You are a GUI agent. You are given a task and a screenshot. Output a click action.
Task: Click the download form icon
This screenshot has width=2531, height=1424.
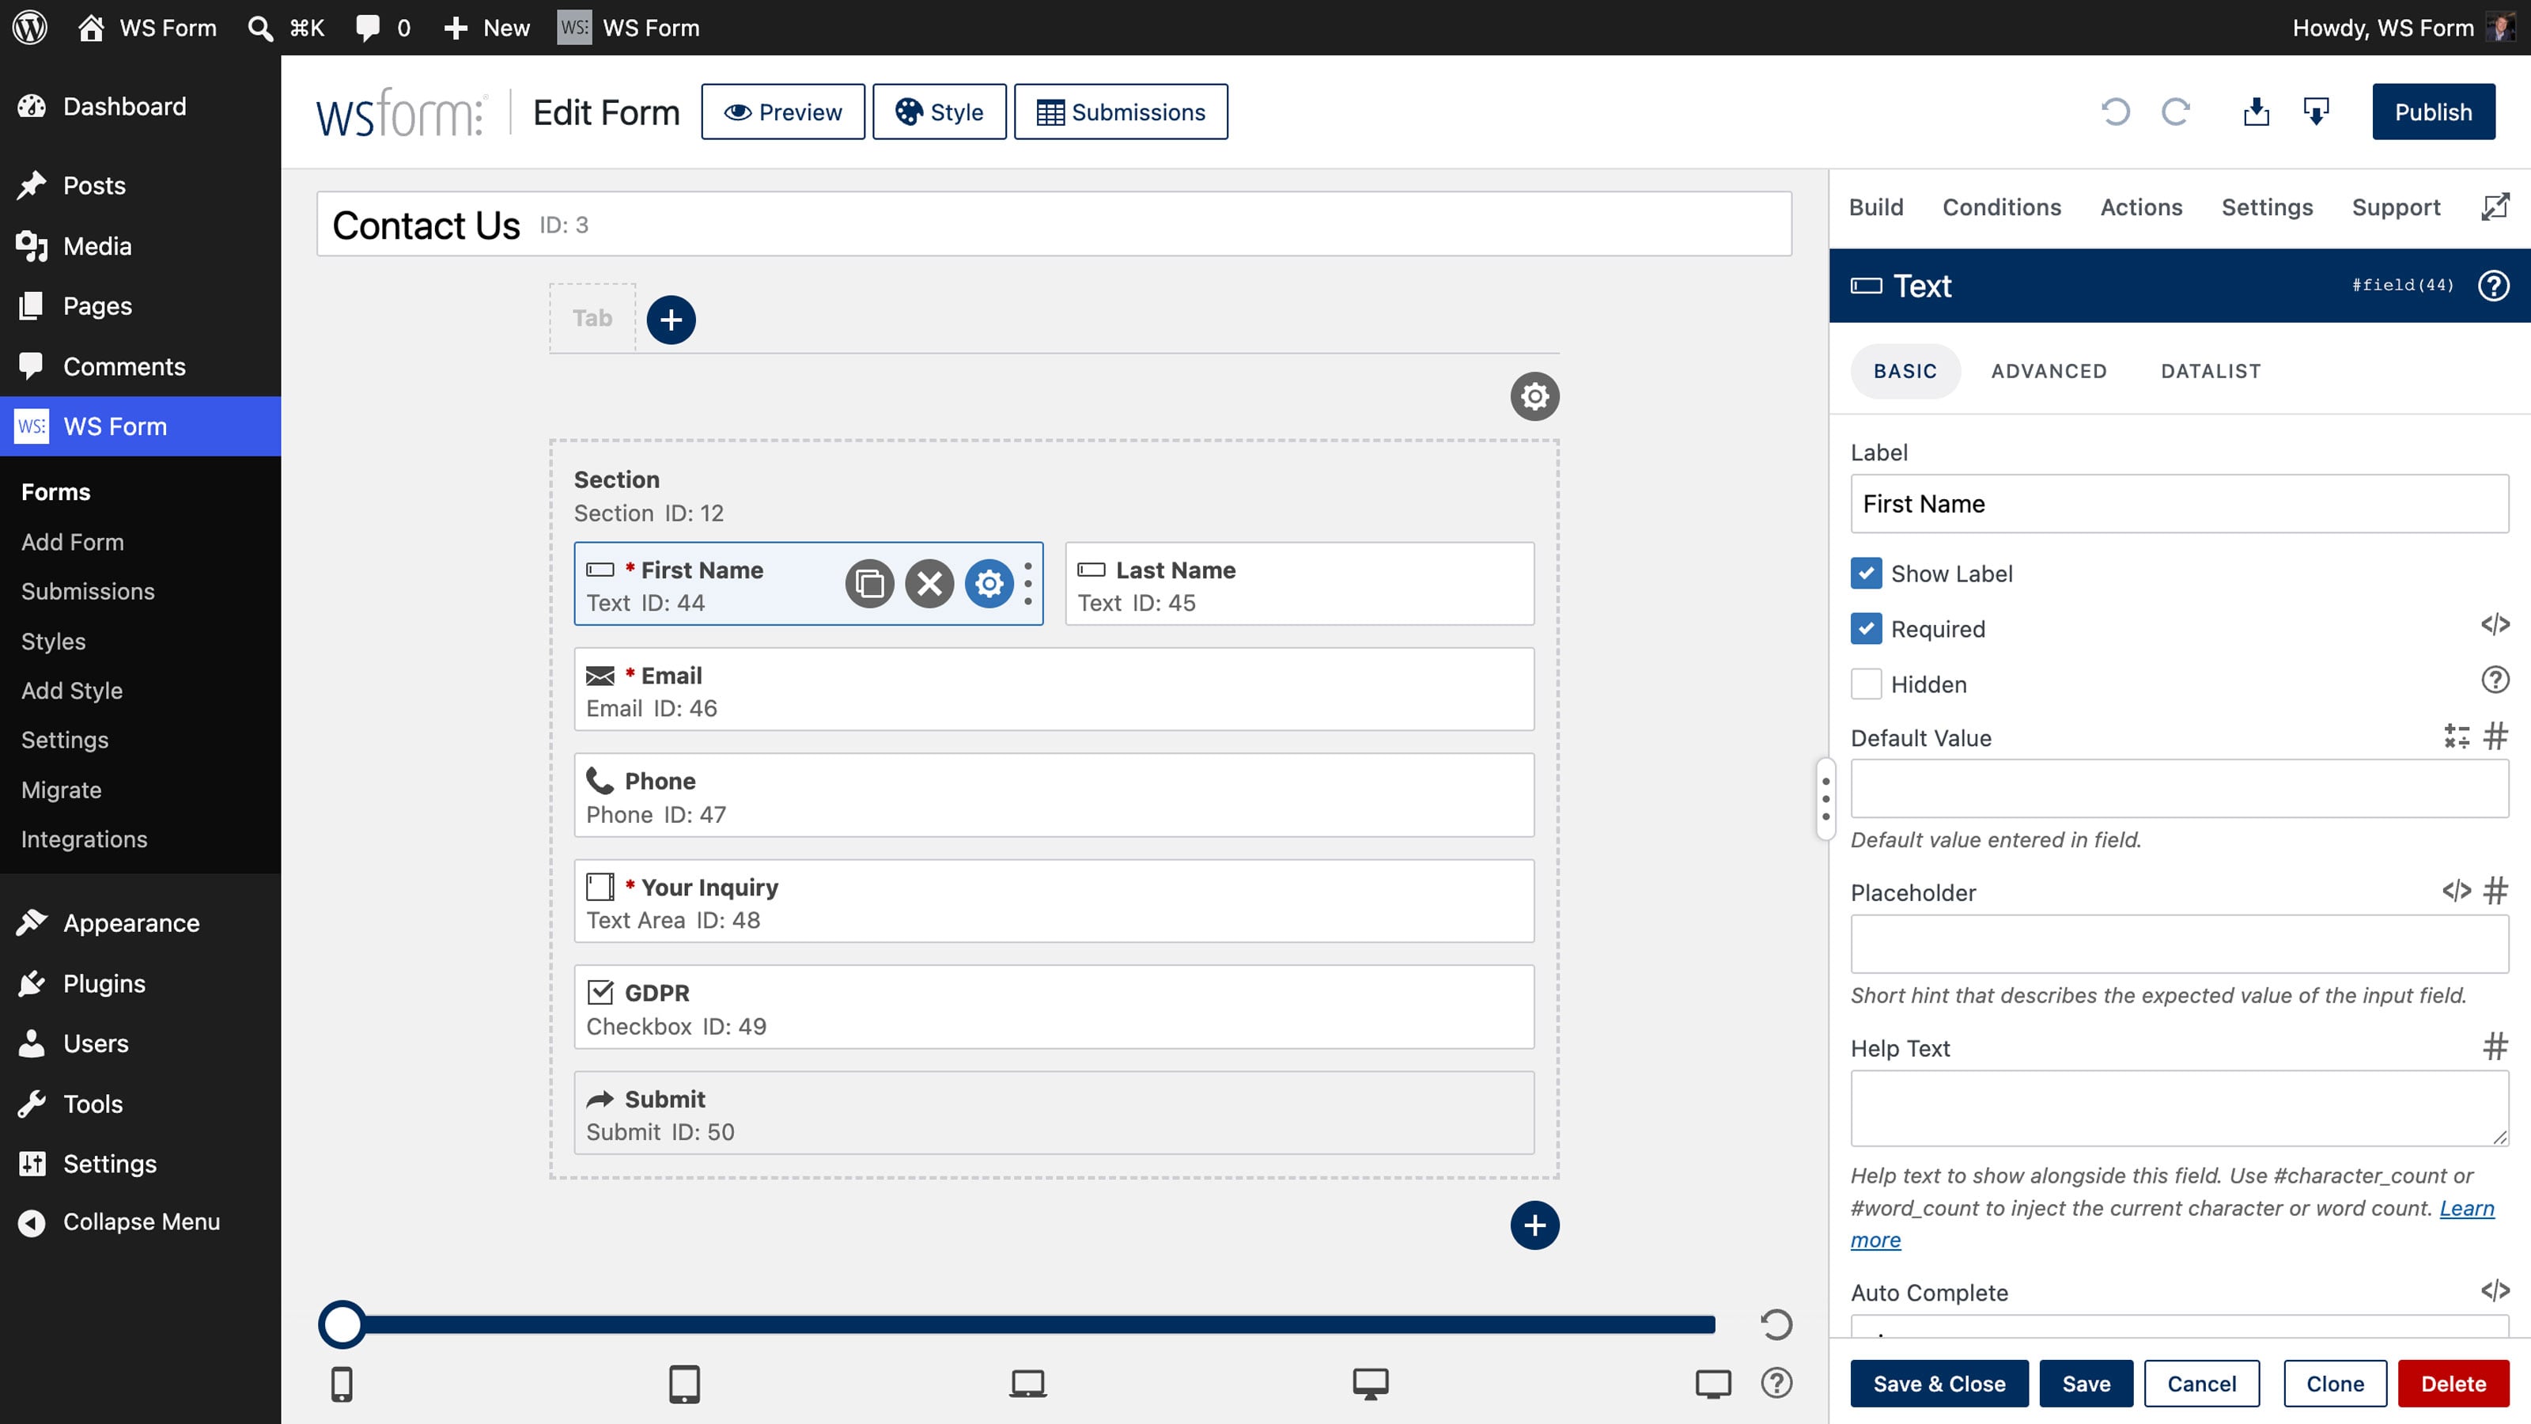pyautogui.click(x=2316, y=112)
